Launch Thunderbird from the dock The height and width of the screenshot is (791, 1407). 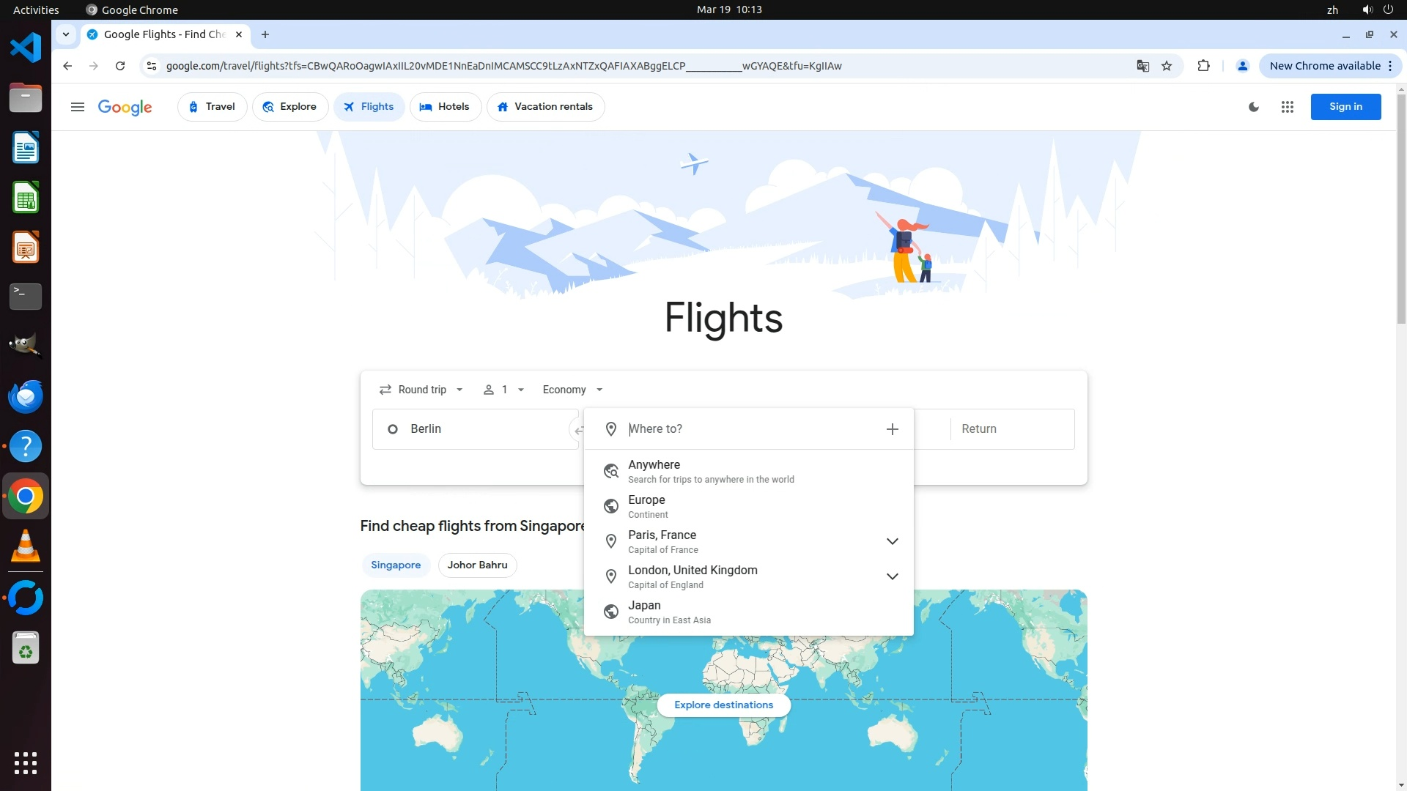(x=26, y=397)
